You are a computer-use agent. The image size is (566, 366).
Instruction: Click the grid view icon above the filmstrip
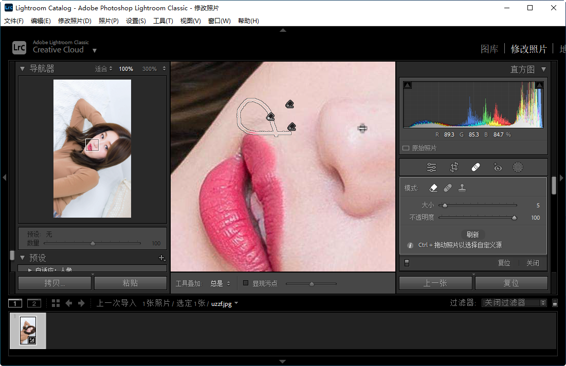coord(55,303)
